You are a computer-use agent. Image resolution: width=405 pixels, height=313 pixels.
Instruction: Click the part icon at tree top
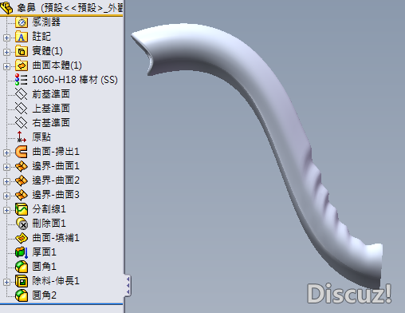6,7
